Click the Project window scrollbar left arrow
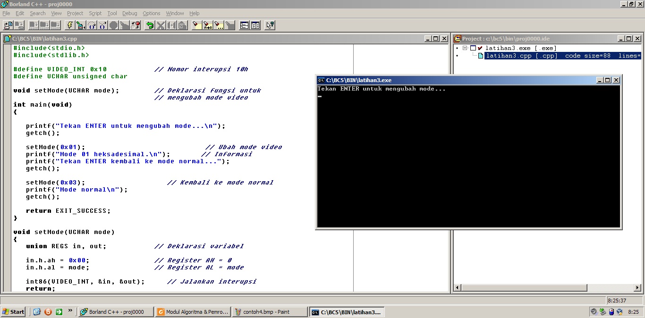Viewport: 645px width, 318px height. [x=457, y=287]
